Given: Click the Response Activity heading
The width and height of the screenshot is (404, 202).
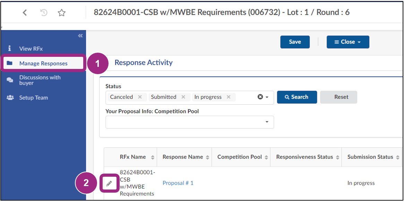Looking at the screenshot, I should coord(144,62).
